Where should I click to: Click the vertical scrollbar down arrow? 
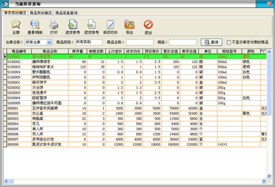point(269,176)
